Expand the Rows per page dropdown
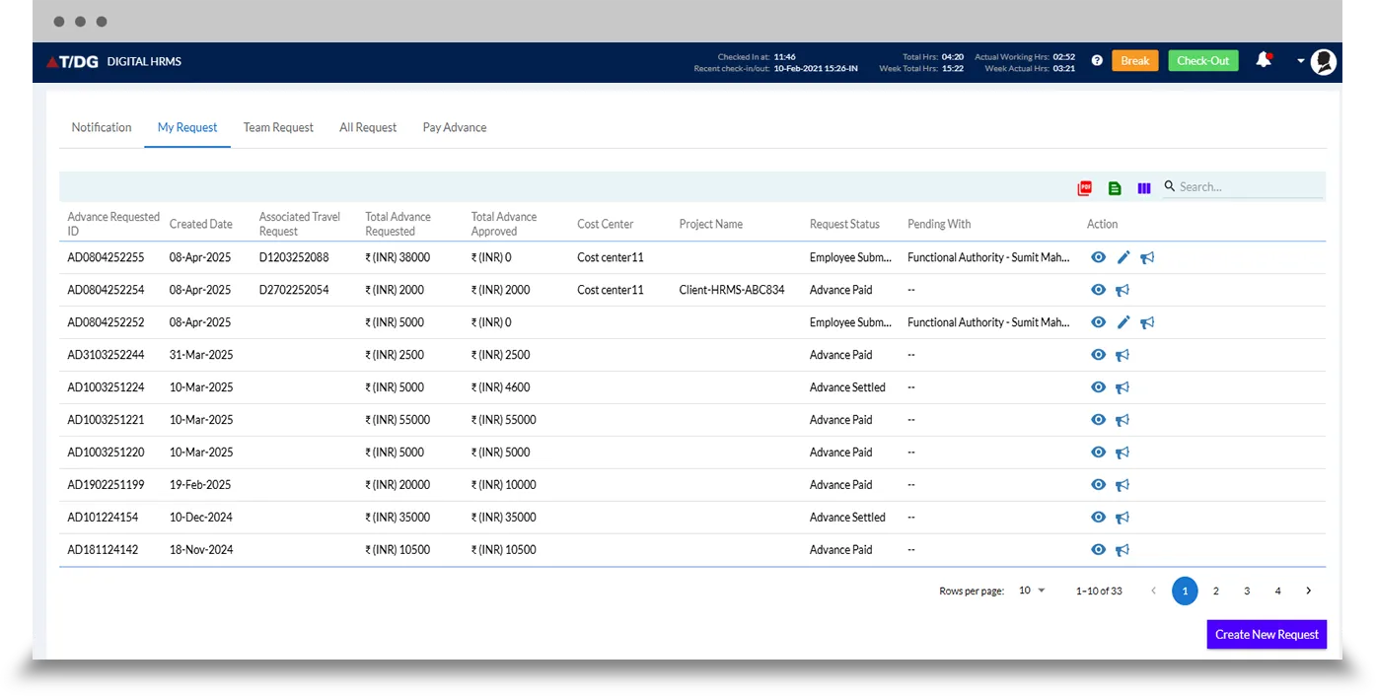Screen dimensions: 1376x696 point(1032,591)
